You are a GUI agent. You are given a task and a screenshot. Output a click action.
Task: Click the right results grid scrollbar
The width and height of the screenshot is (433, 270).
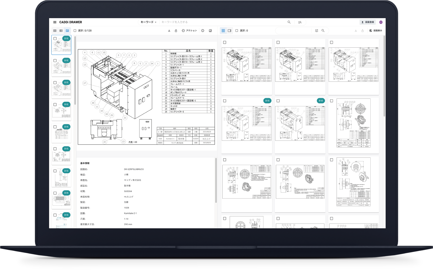pyautogui.click(x=384, y=76)
